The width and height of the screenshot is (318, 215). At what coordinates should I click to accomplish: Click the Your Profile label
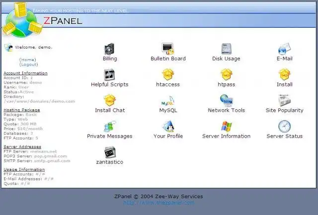coord(168,136)
